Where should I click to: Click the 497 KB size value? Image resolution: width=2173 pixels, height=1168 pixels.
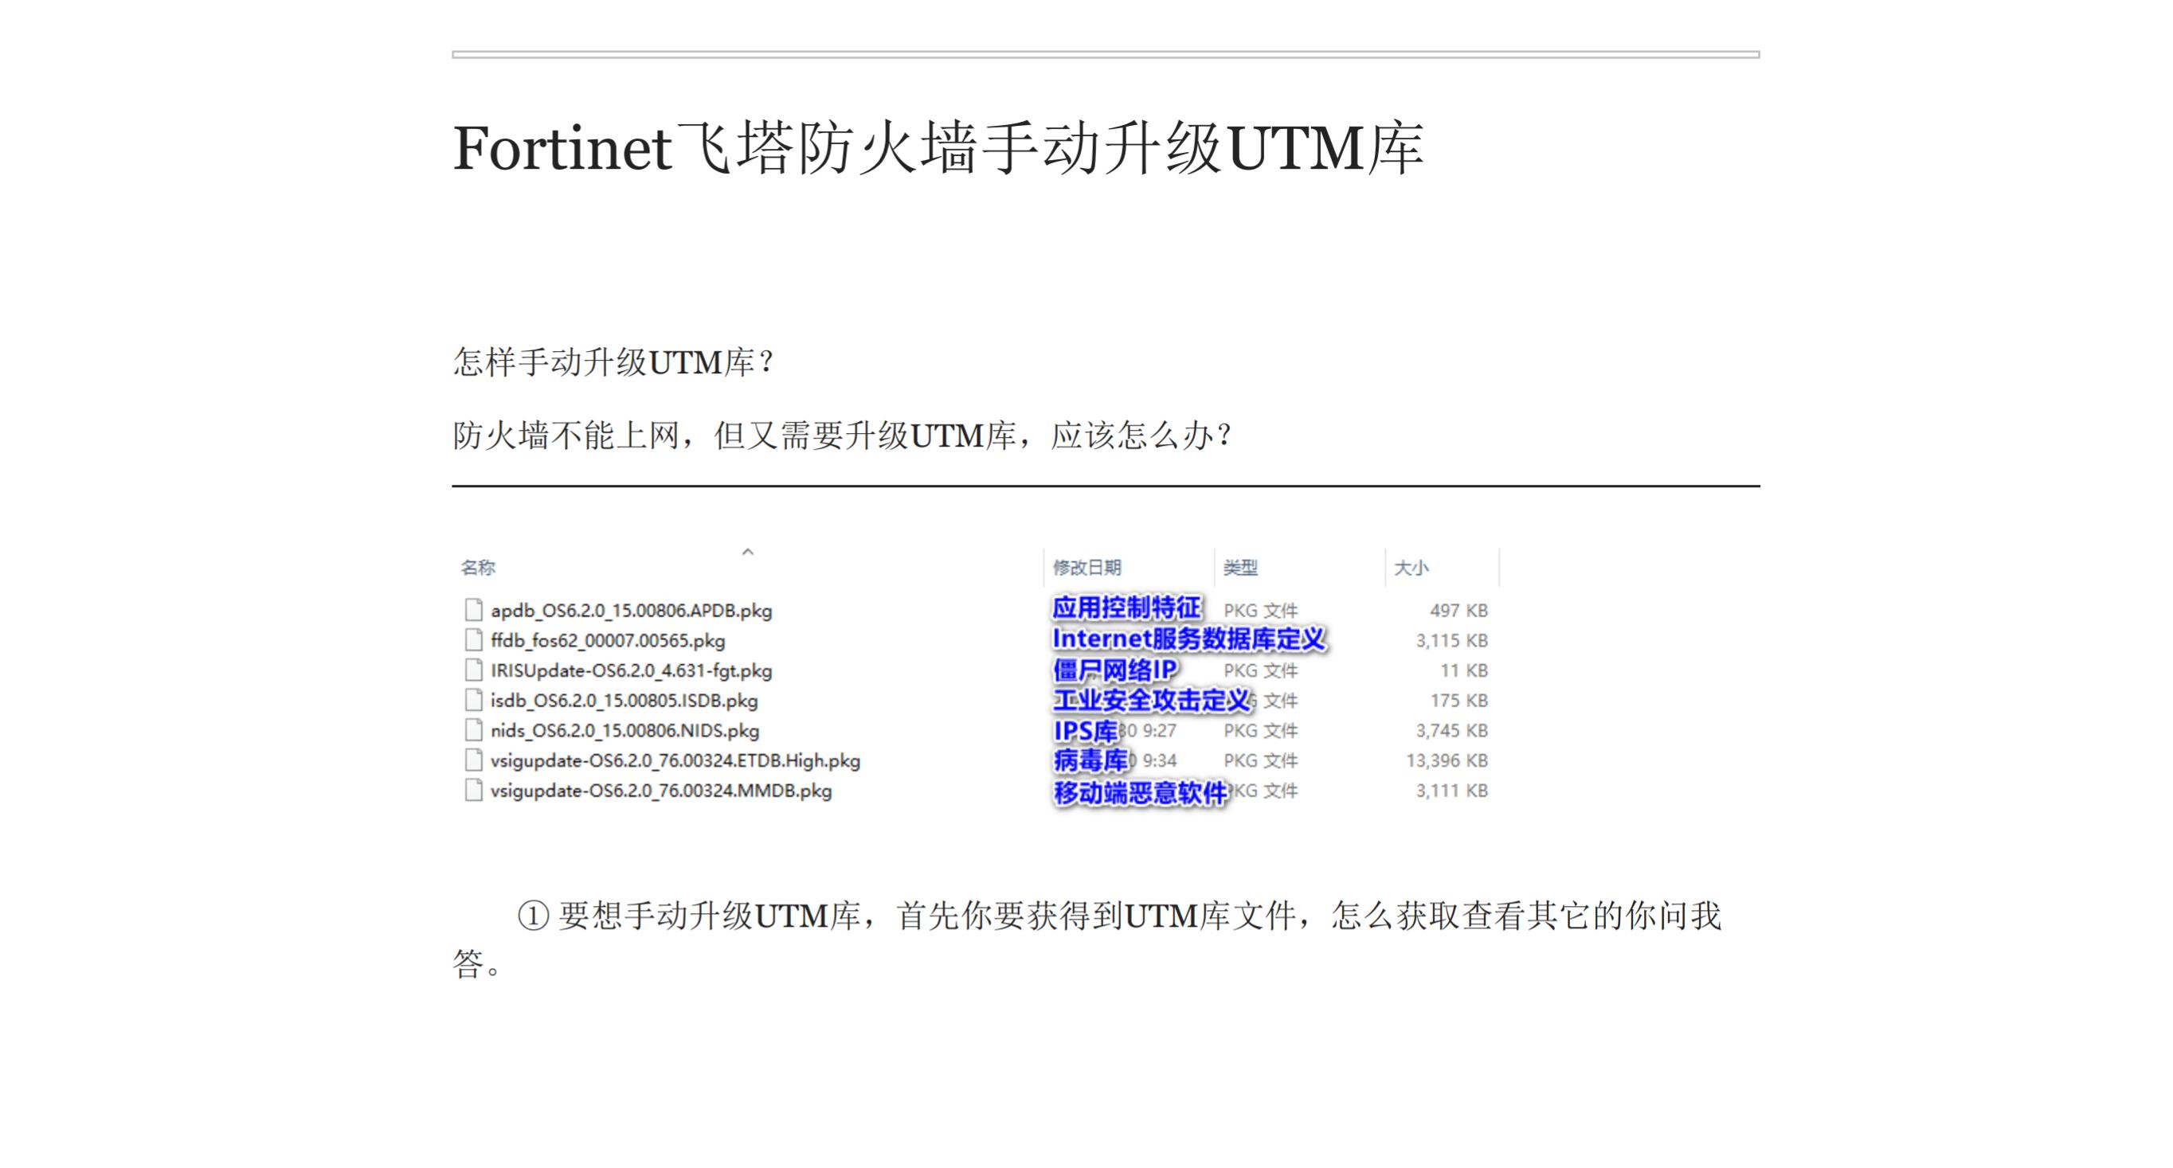coord(1458,611)
